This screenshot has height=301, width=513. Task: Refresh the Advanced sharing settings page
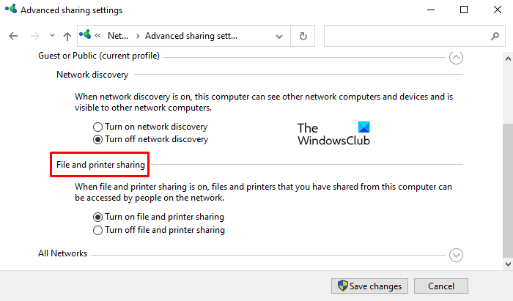coord(303,36)
